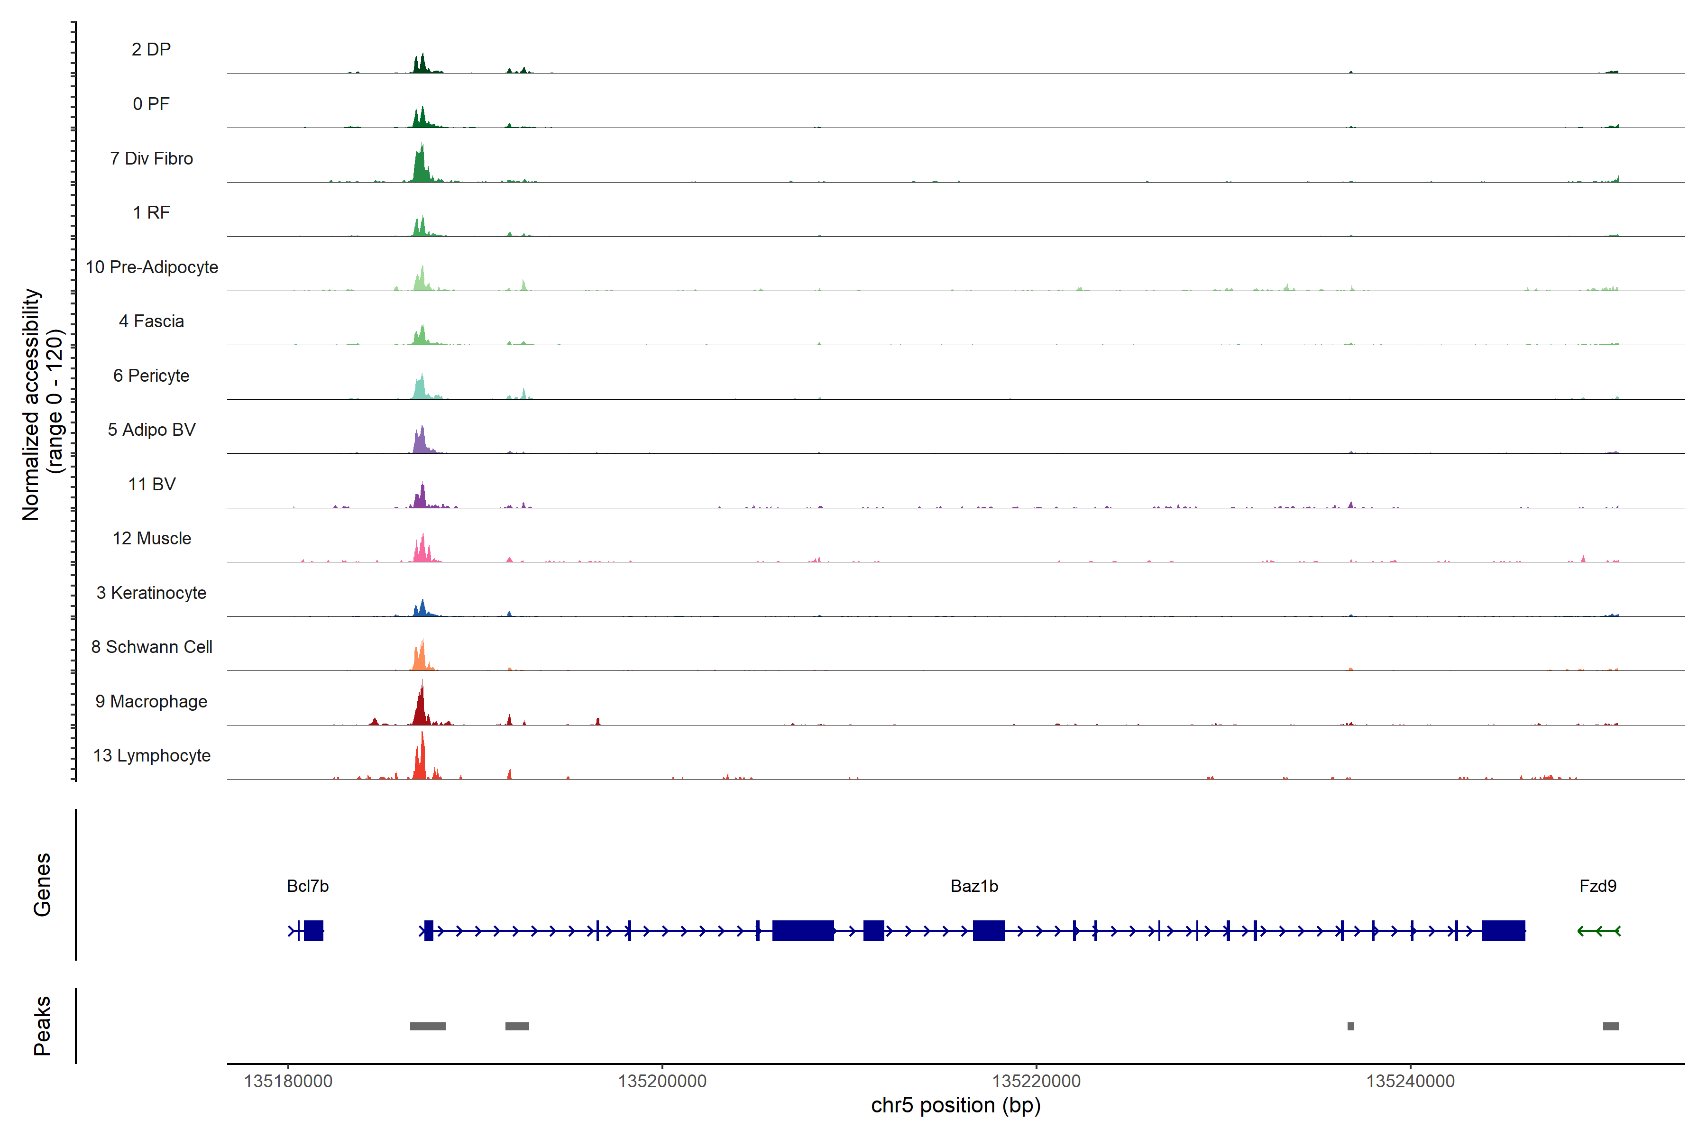The height and width of the screenshot is (1138, 1707).
Task: Click the widest gray peak bar
Action: 428,1026
